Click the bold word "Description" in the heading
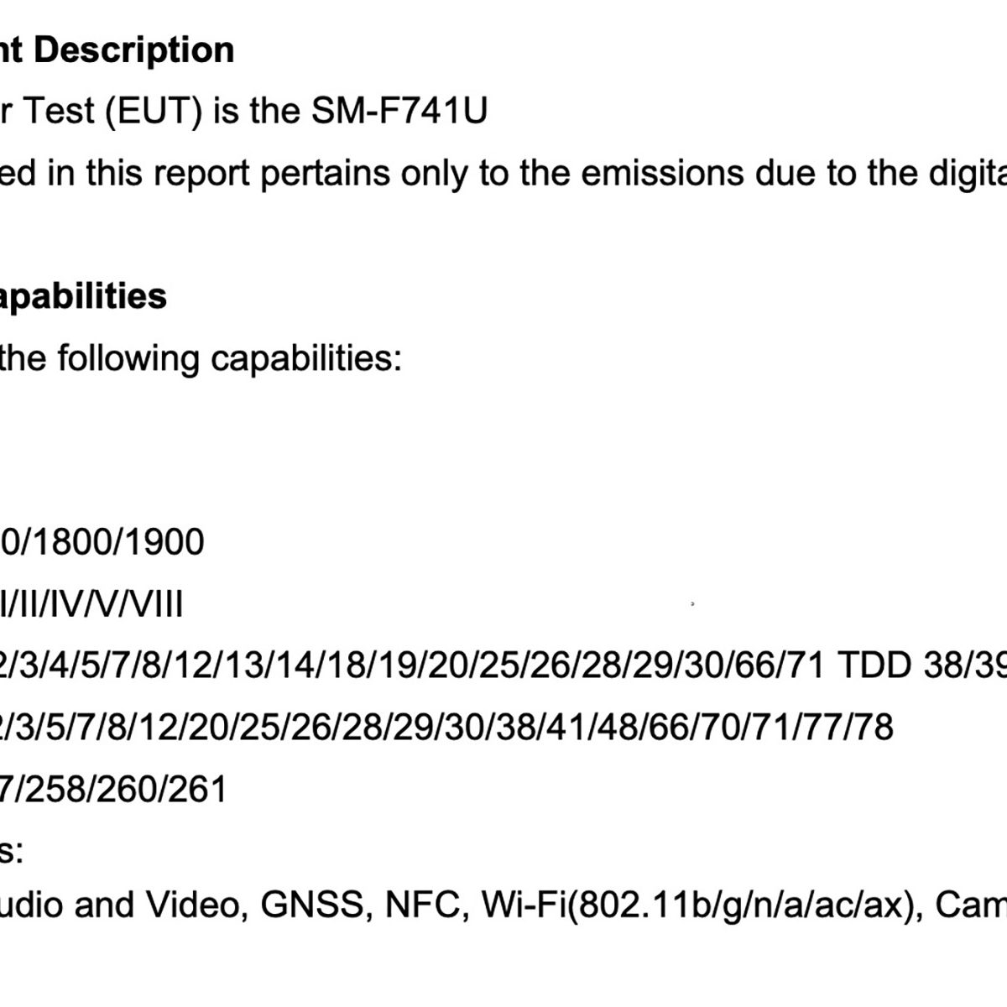The image size is (1007, 1007). pos(134,50)
